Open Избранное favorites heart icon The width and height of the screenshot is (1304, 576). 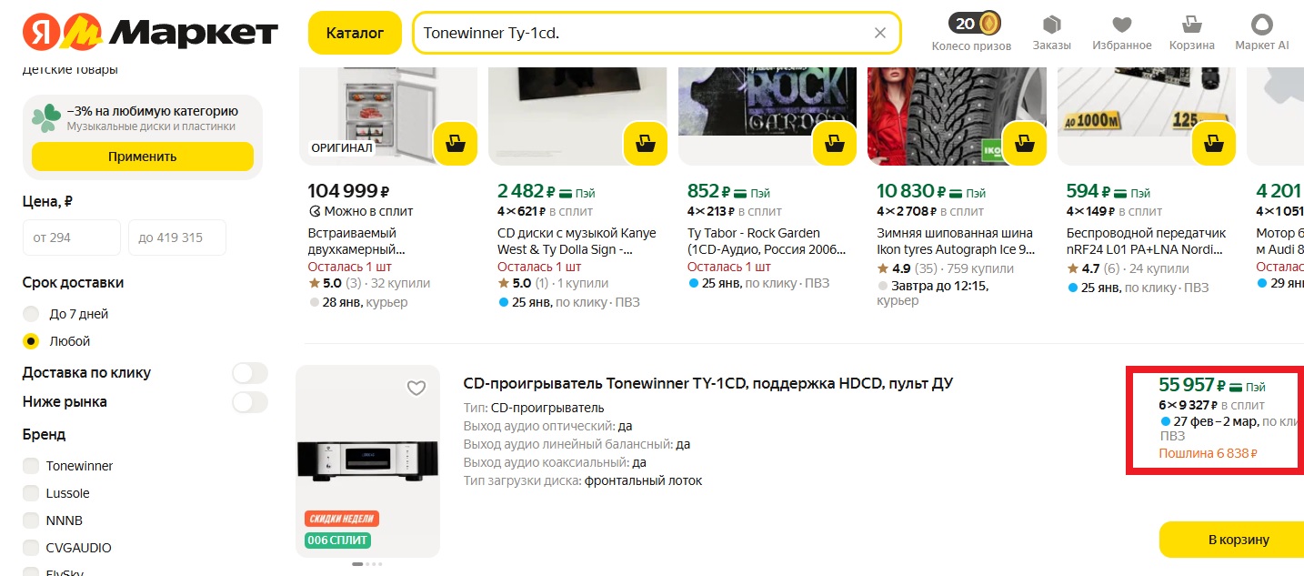click(x=1122, y=25)
